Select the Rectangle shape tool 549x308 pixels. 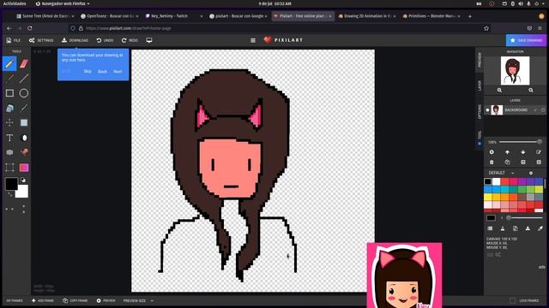[x=9, y=93]
